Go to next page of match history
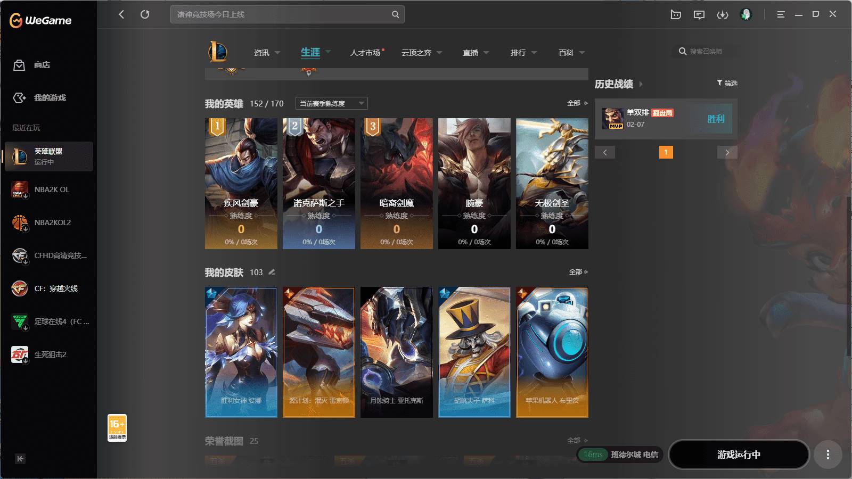The image size is (852, 479). point(727,152)
